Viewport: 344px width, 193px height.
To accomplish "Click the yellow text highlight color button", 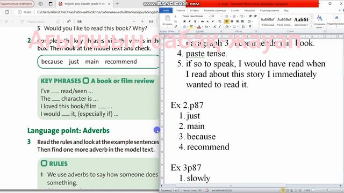I will [x=192, y=27].
